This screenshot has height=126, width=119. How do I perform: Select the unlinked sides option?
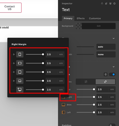click(86, 82)
